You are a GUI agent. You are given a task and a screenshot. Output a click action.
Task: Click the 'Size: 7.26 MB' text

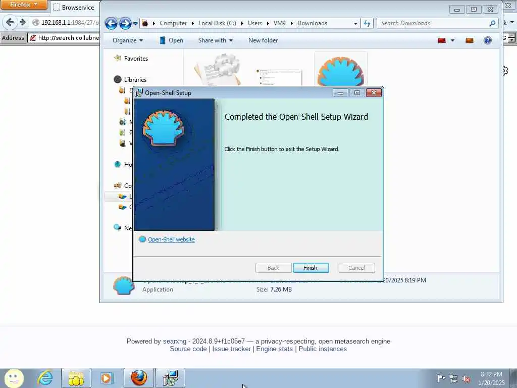click(x=274, y=289)
